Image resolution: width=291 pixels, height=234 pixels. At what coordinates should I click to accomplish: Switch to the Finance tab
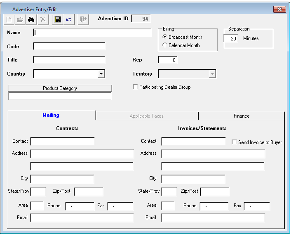[x=241, y=116]
